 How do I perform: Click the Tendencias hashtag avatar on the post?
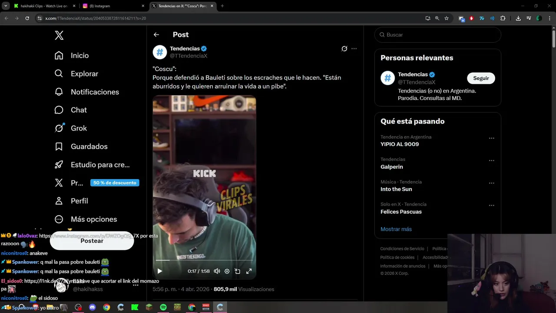pyautogui.click(x=160, y=52)
